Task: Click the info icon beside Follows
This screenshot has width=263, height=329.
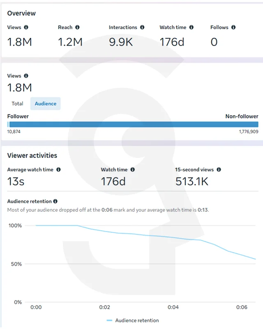Action: coord(233,27)
